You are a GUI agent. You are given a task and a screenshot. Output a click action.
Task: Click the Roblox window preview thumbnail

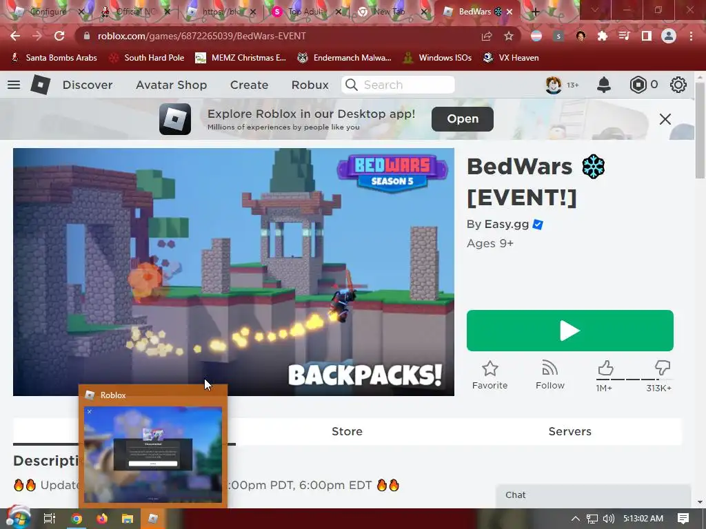152,455
